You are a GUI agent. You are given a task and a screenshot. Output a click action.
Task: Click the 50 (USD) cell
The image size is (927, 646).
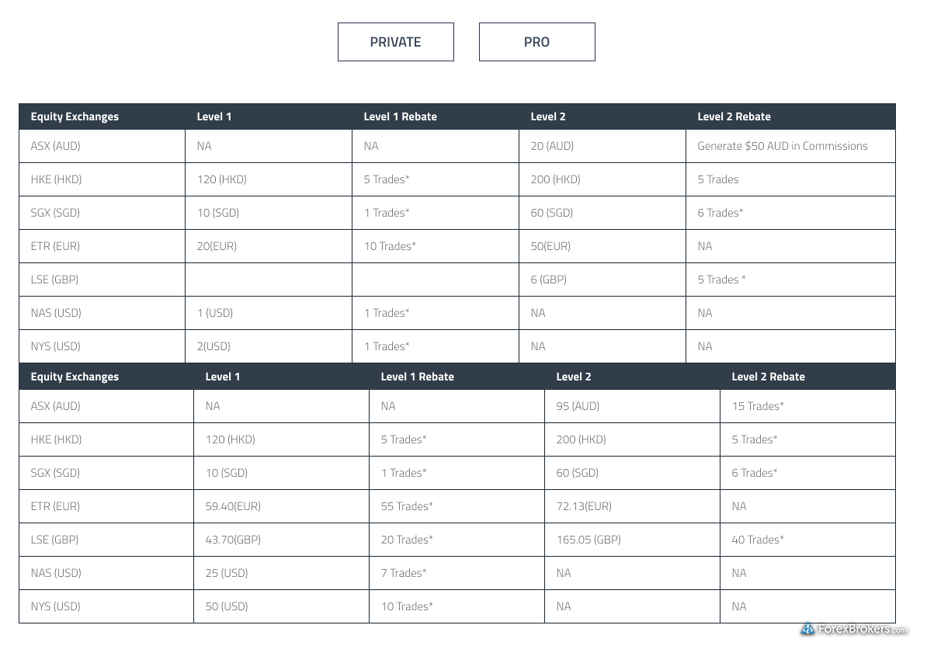tap(281, 606)
